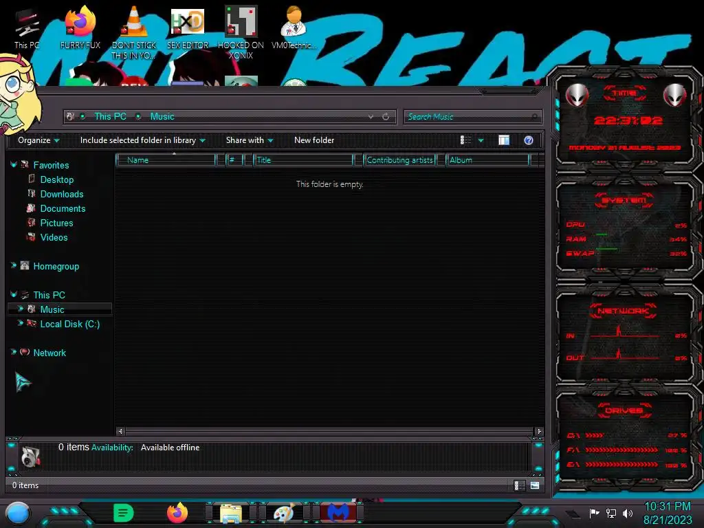Select Desktop under Favorites

(56, 179)
